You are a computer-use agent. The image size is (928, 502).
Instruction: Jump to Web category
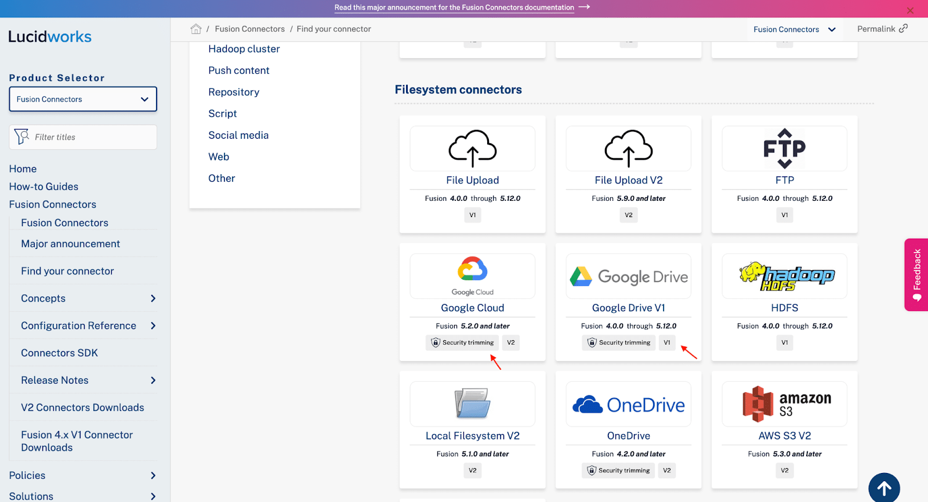219,157
